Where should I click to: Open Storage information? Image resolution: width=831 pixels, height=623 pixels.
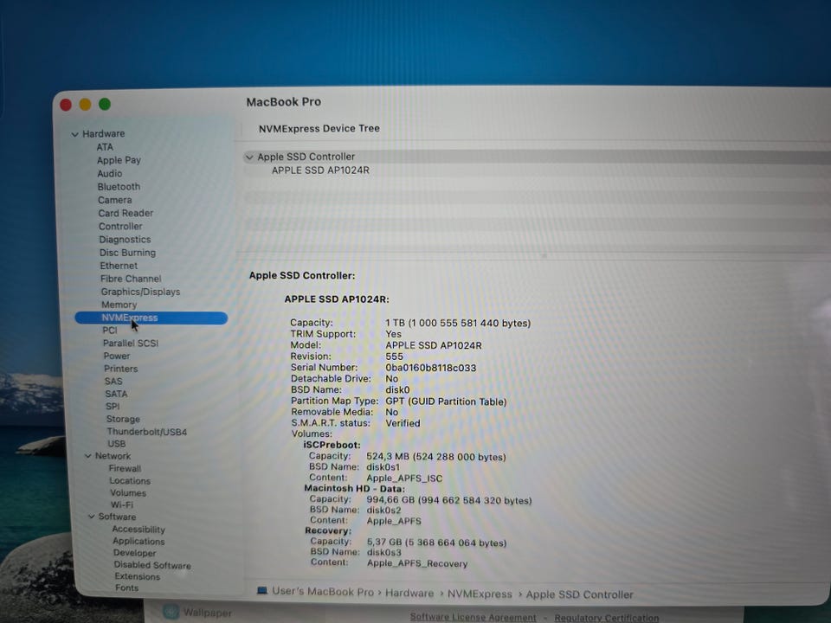pos(123,419)
